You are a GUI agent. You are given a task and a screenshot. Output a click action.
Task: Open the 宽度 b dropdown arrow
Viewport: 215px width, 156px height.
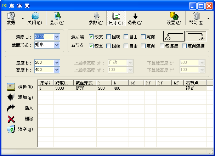[57, 63]
